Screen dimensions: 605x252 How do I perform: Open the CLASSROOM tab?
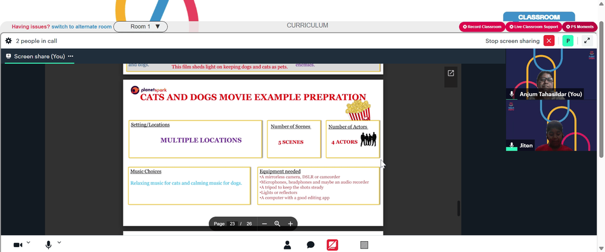click(x=538, y=18)
